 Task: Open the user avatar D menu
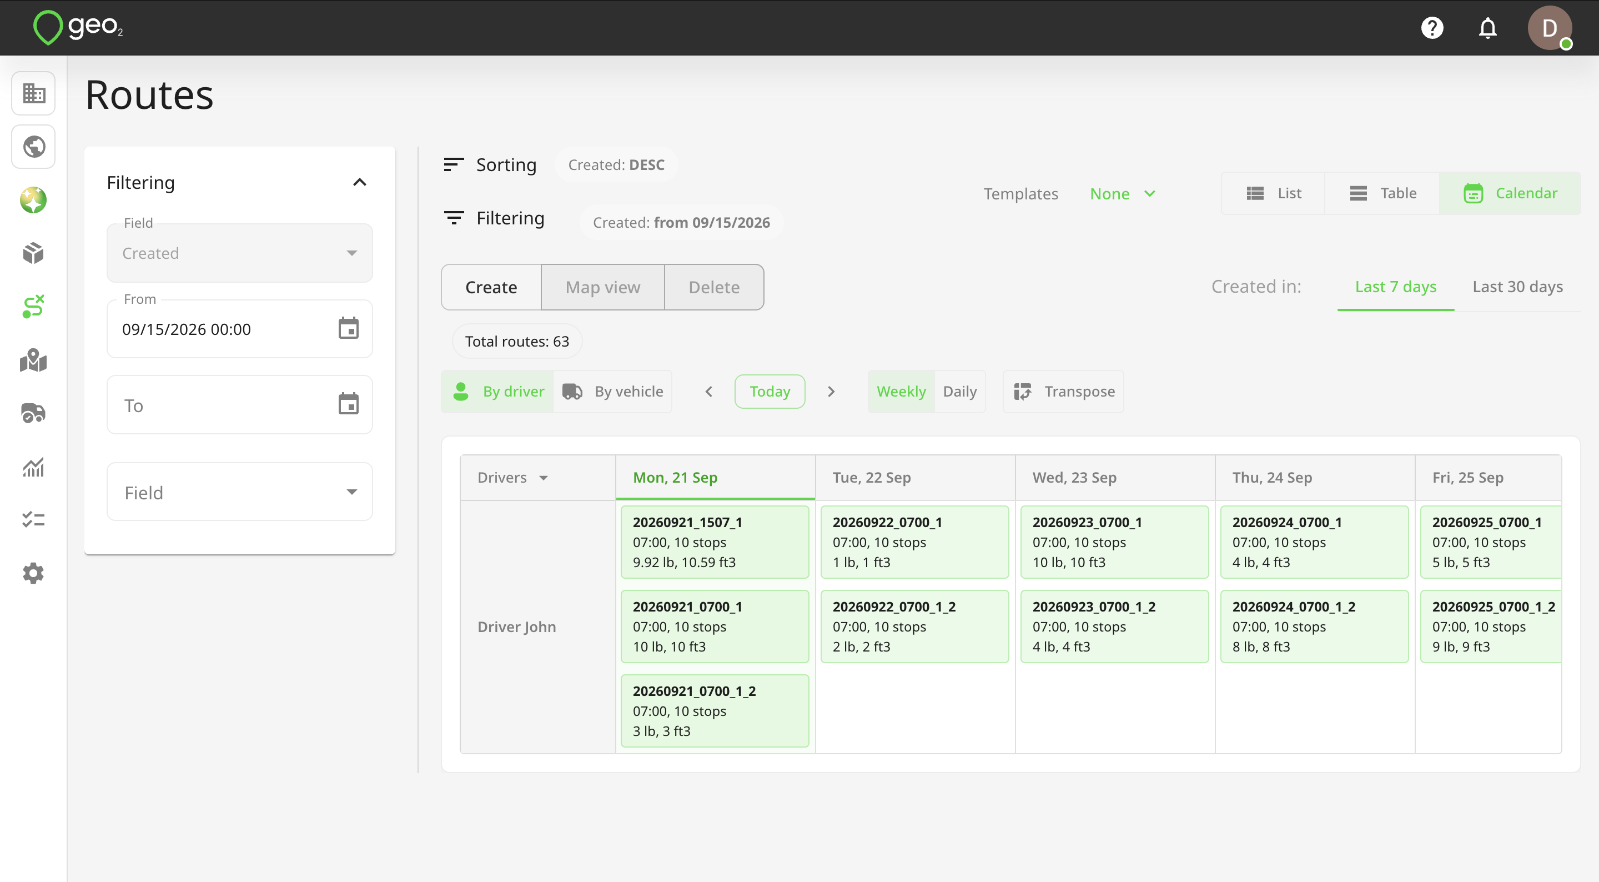(x=1550, y=27)
